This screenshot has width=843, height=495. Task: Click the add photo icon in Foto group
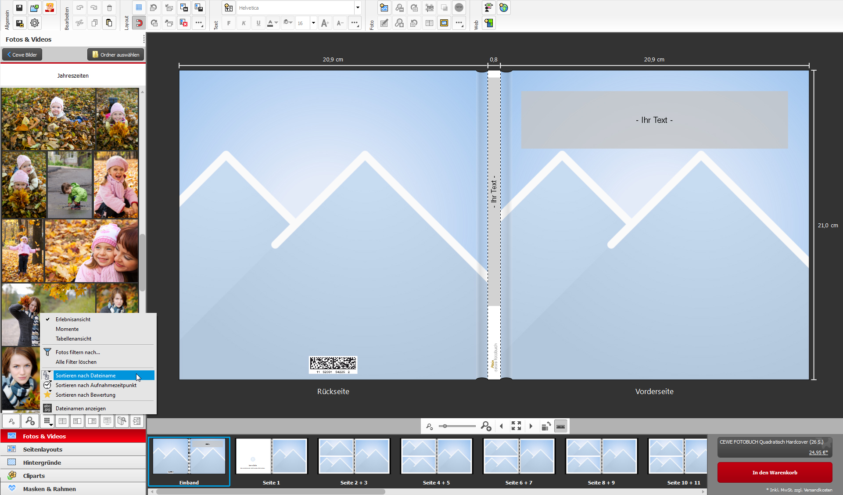coord(384,8)
